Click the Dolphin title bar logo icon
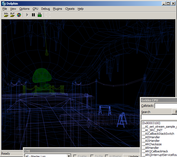 (x=4, y=4)
